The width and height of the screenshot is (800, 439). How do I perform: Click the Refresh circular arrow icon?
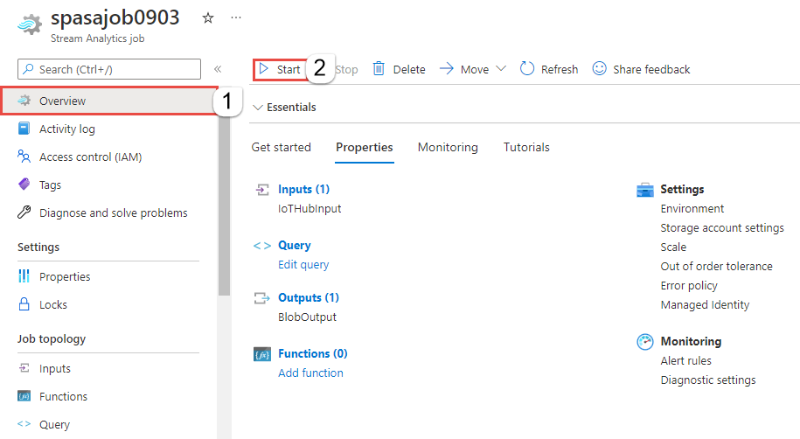tap(526, 68)
